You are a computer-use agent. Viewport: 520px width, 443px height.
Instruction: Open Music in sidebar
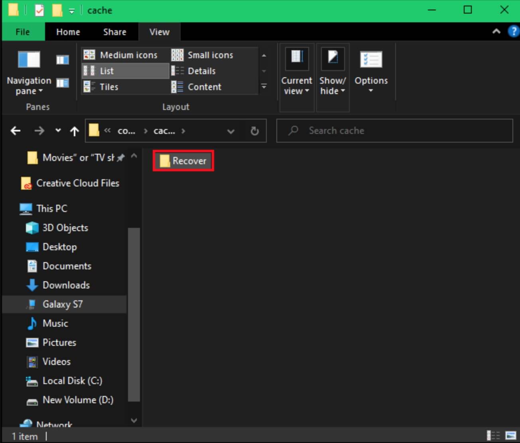tap(48, 323)
